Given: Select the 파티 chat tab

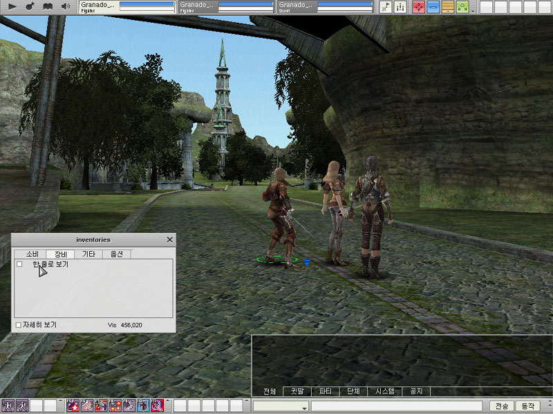Looking at the screenshot, I should click(x=325, y=391).
